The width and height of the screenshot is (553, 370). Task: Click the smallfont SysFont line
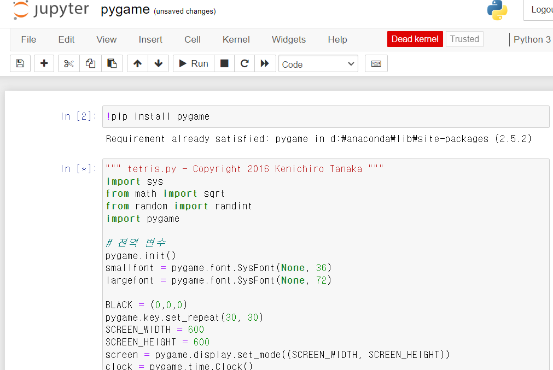219,268
